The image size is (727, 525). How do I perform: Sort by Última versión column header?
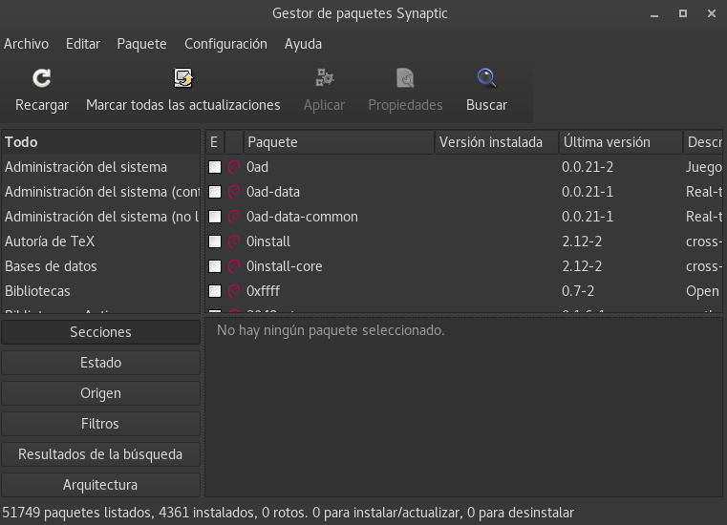[x=621, y=142]
